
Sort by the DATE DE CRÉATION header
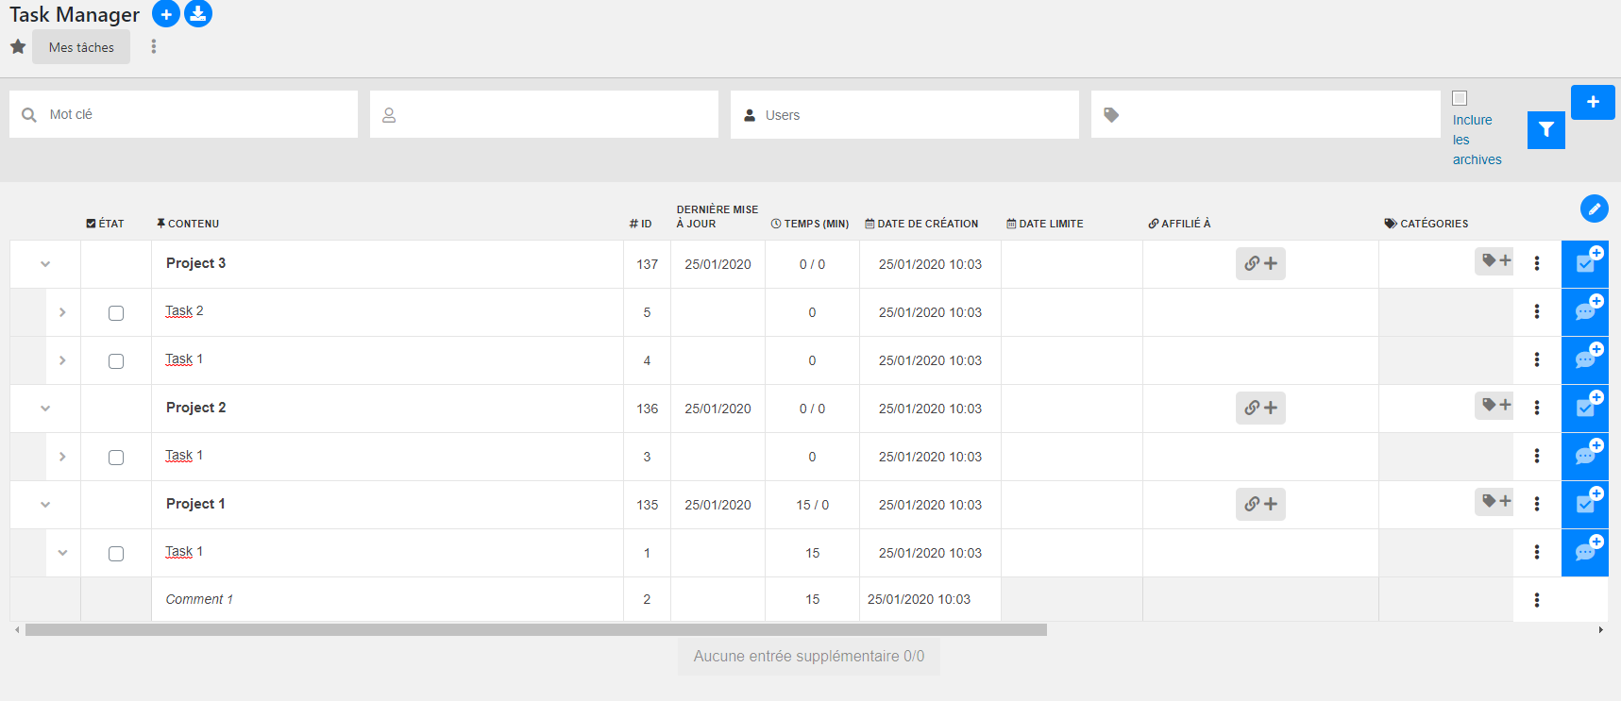point(921,224)
